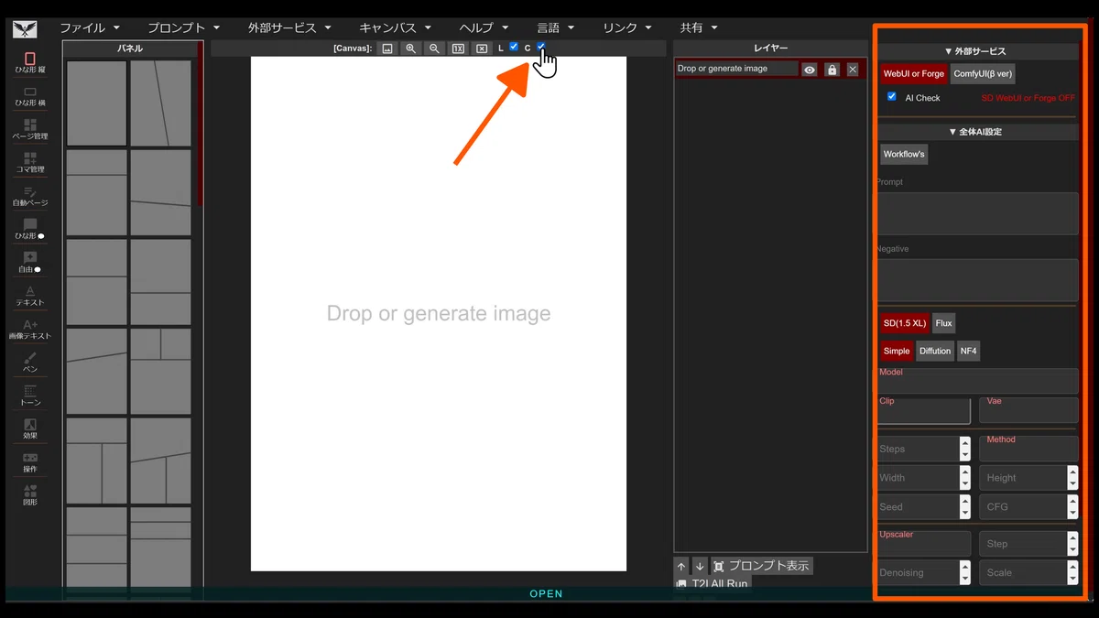Open コマ管理 panel management
1099x618 pixels.
click(30, 162)
